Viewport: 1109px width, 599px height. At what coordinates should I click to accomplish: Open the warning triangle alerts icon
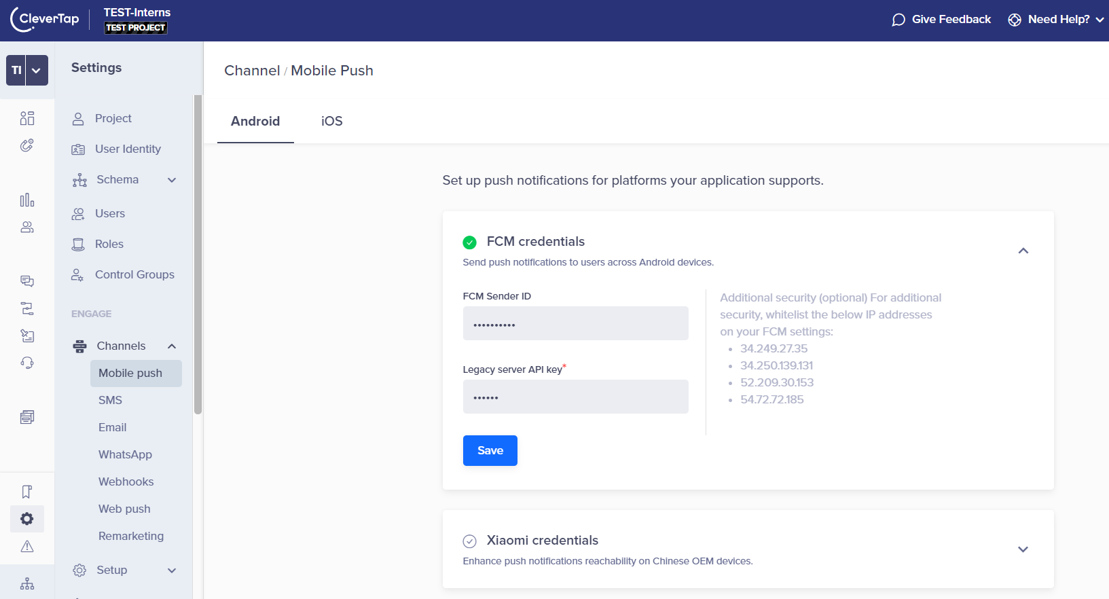(27, 546)
